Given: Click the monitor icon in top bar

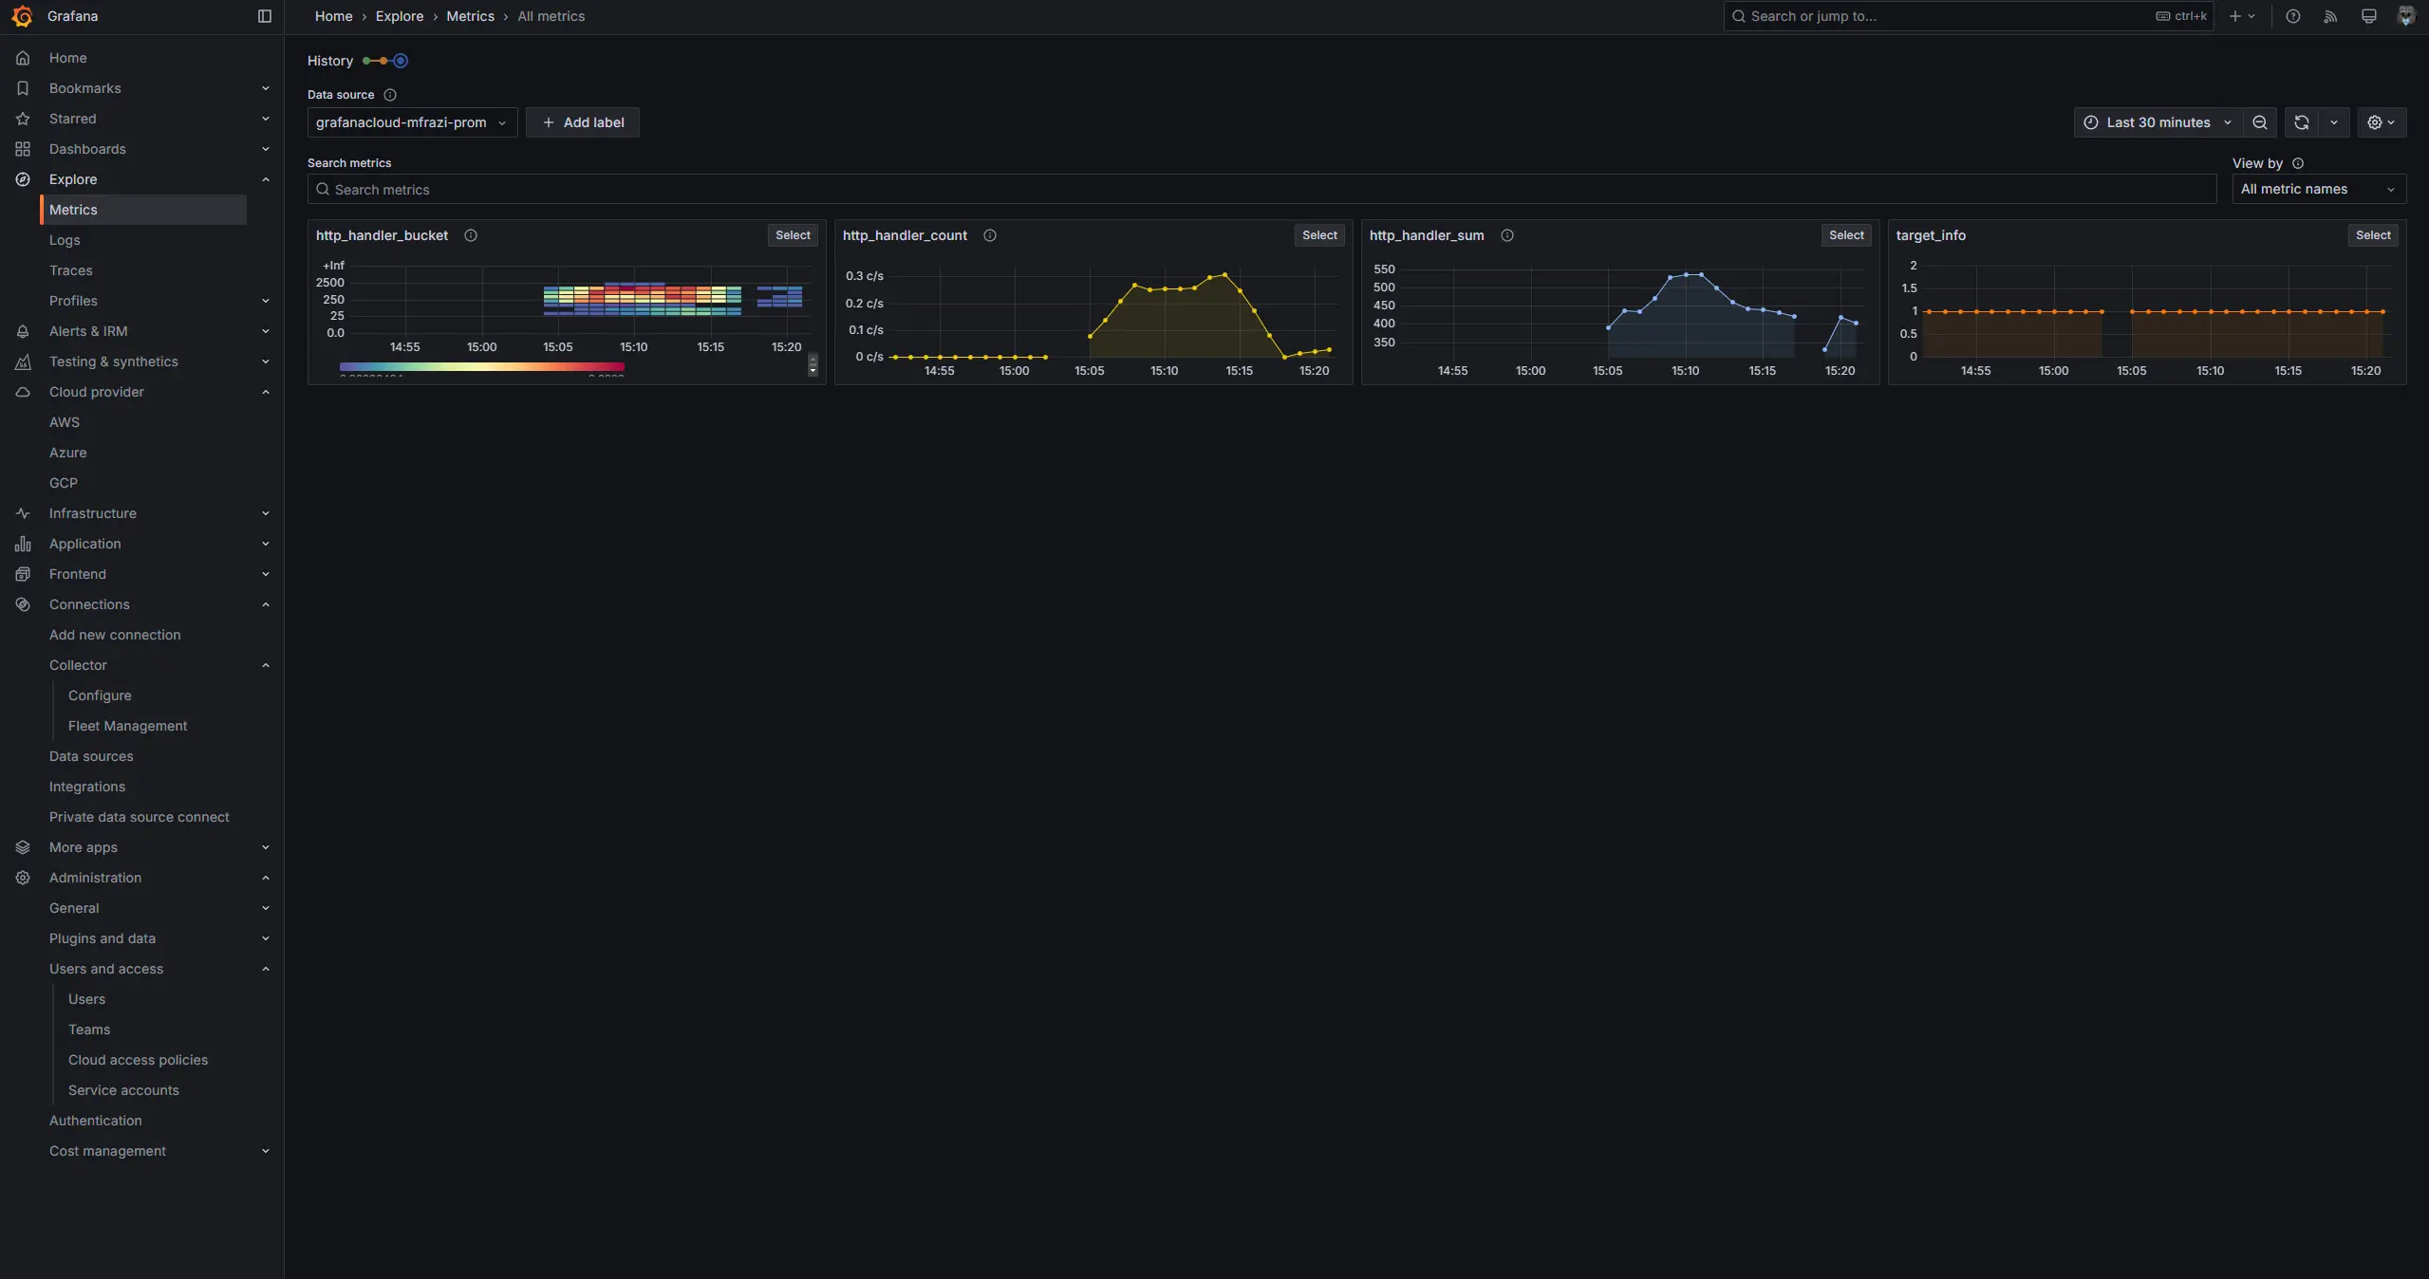Looking at the screenshot, I should [x=2369, y=16].
